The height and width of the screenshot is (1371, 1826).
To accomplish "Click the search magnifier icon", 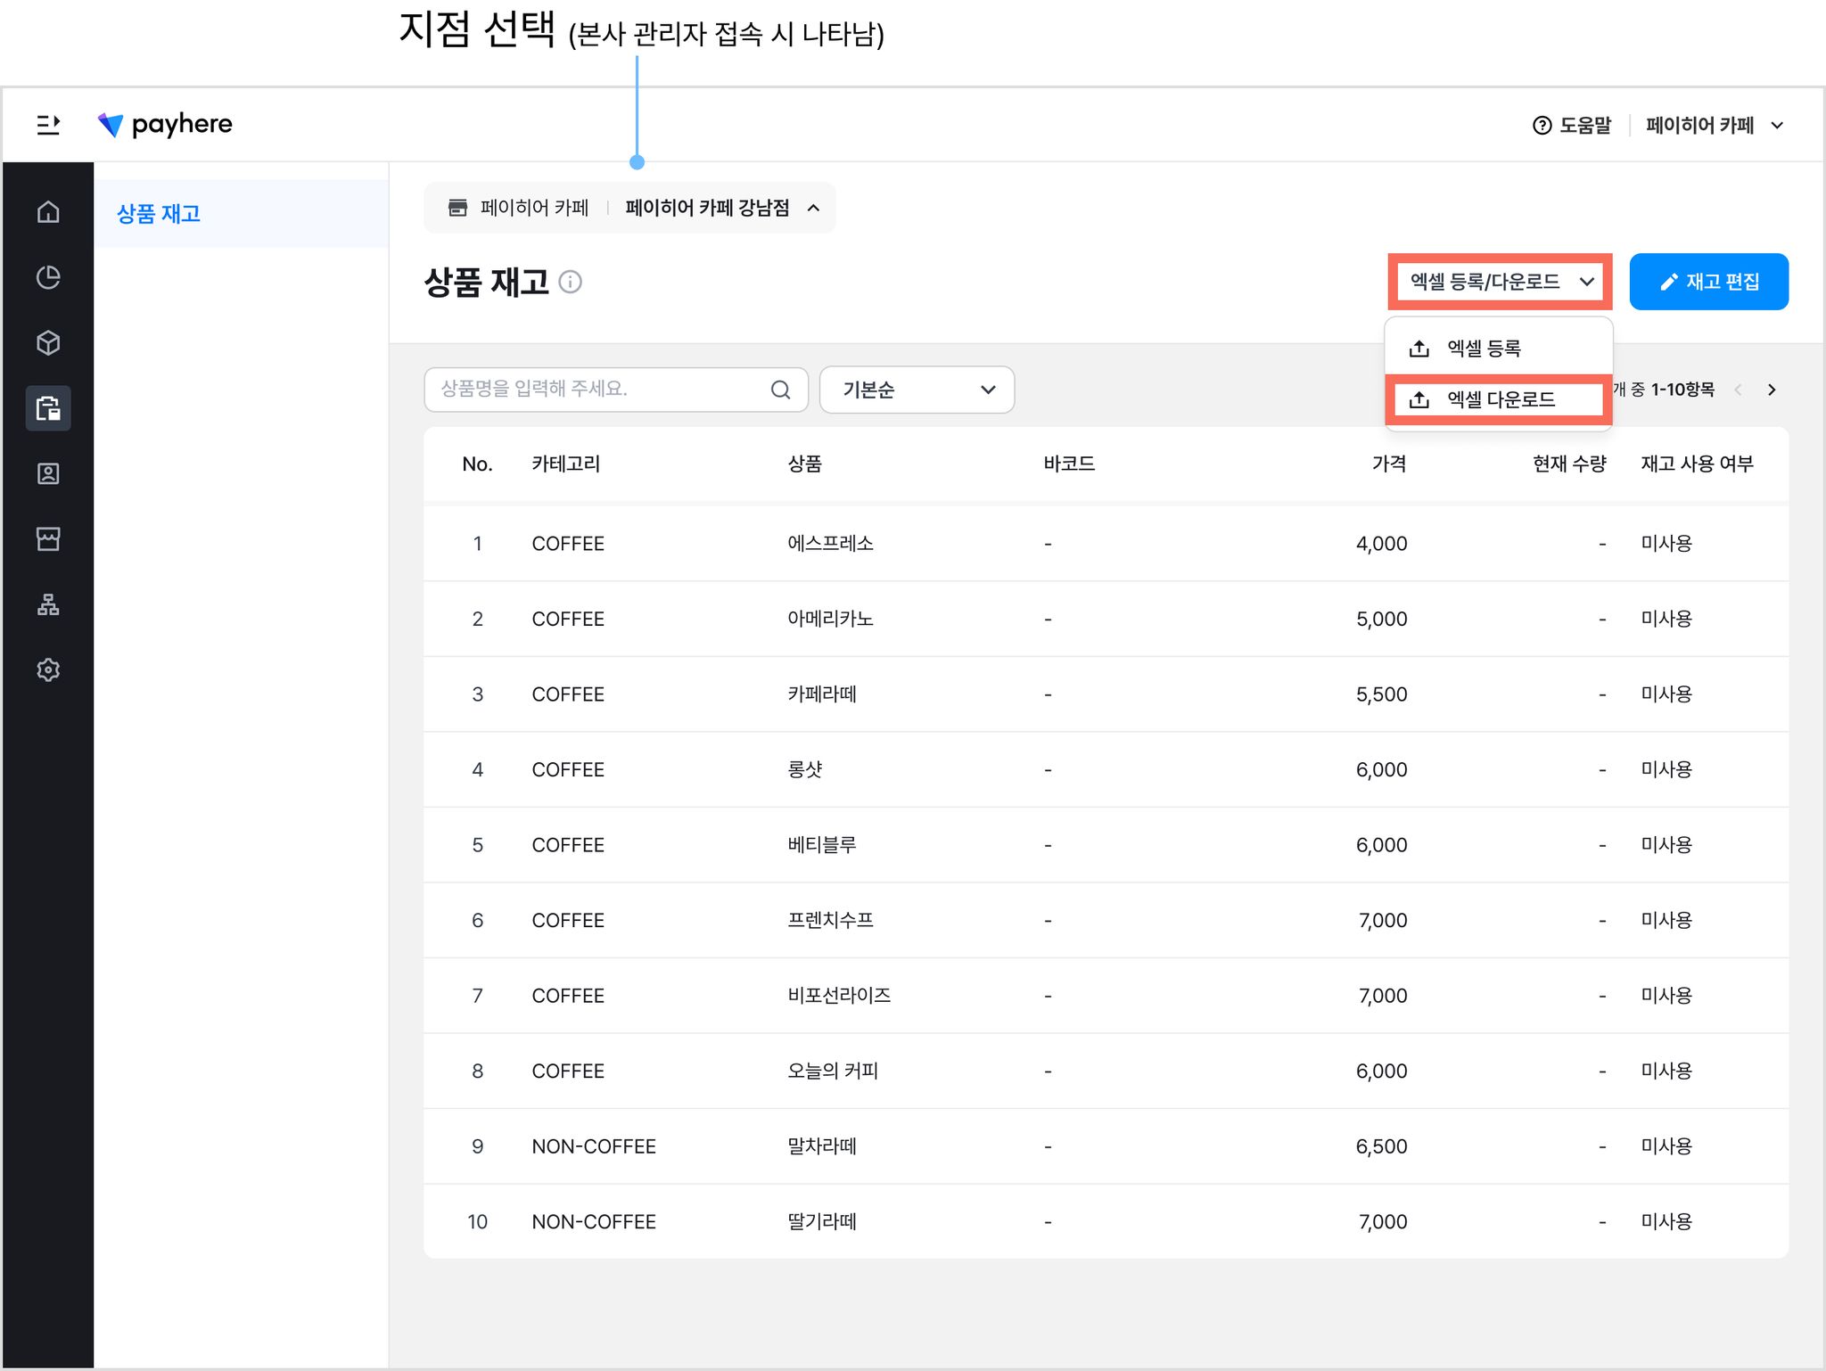I will [x=780, y=390].
